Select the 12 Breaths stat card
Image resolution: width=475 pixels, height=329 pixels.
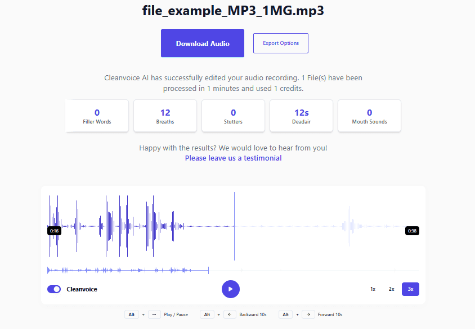click(x=165, y=116)
